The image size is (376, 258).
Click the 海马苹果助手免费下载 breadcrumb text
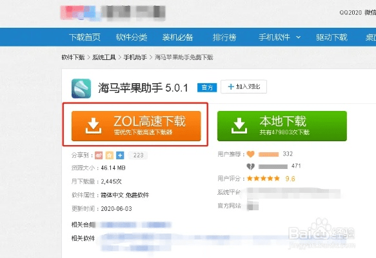click(184, 57)
